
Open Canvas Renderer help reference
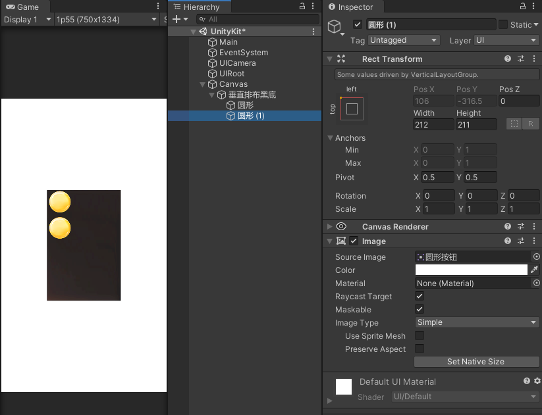tap(508, 226)
